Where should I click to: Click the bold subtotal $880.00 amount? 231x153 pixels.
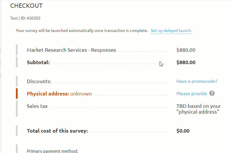coord(186,62)
